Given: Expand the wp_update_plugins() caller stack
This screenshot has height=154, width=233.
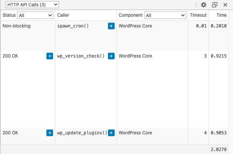Looking at the screenshot, I should pos(111,132).
